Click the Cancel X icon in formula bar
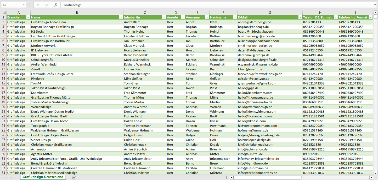 point(38,5)
